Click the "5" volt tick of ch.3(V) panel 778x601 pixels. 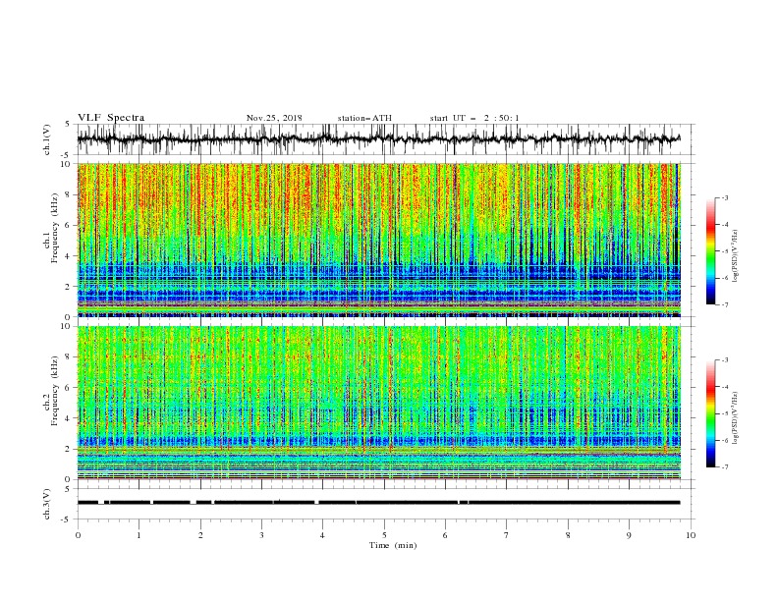(68, 488)
